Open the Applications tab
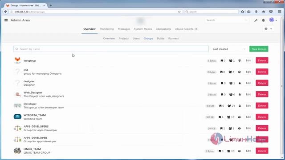This screenshot has width=285, height=160. point(163,29)
